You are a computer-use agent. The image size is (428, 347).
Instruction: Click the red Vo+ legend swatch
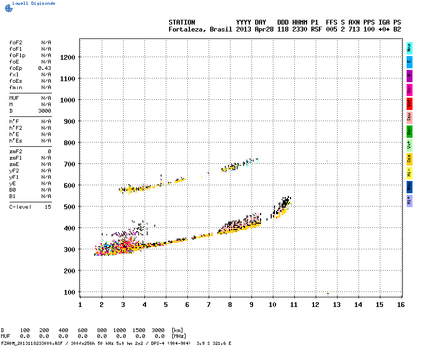click(409, 103)
